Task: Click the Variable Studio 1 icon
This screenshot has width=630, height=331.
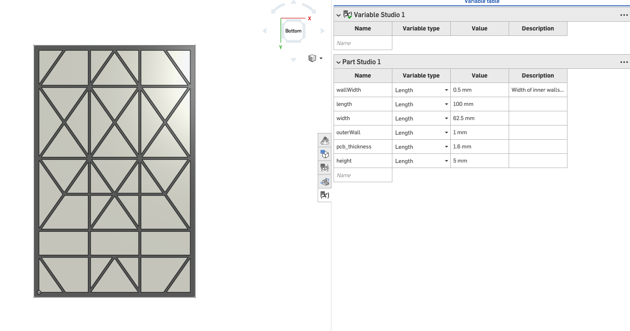Action: point(348,15)
